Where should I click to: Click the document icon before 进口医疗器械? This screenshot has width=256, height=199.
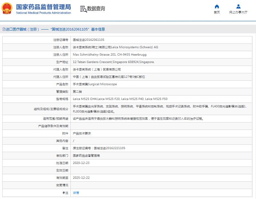[x=4, y=29]
